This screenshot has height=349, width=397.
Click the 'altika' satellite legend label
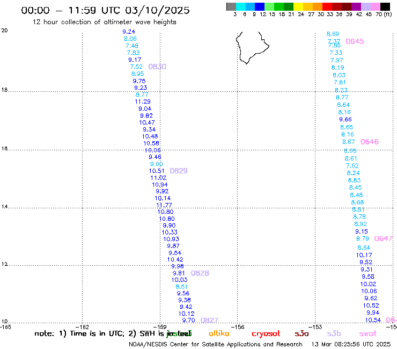pos(219,333)
